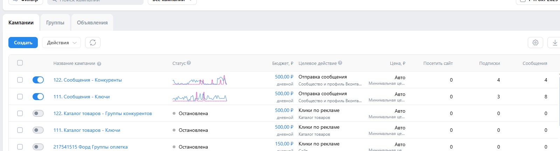This screenshot has height=151, width=560.
Task: Click the campaign search field
Action: (x=96, y=1)
